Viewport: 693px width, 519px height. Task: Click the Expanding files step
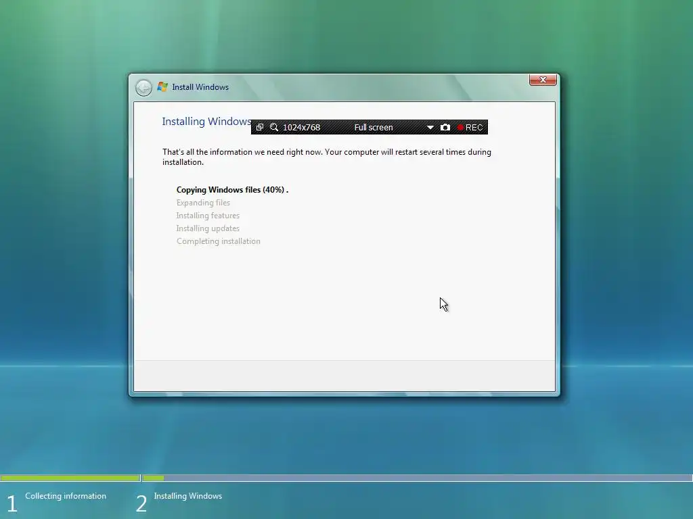[203, 203]
